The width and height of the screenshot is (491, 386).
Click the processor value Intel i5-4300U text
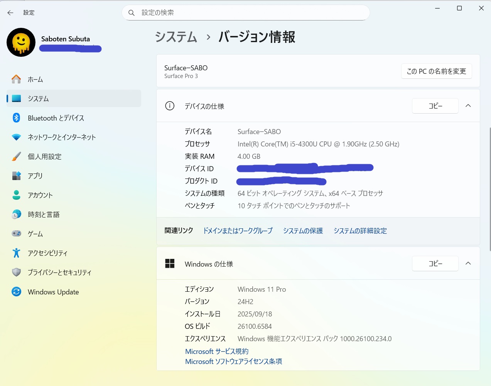pos(319,144)
